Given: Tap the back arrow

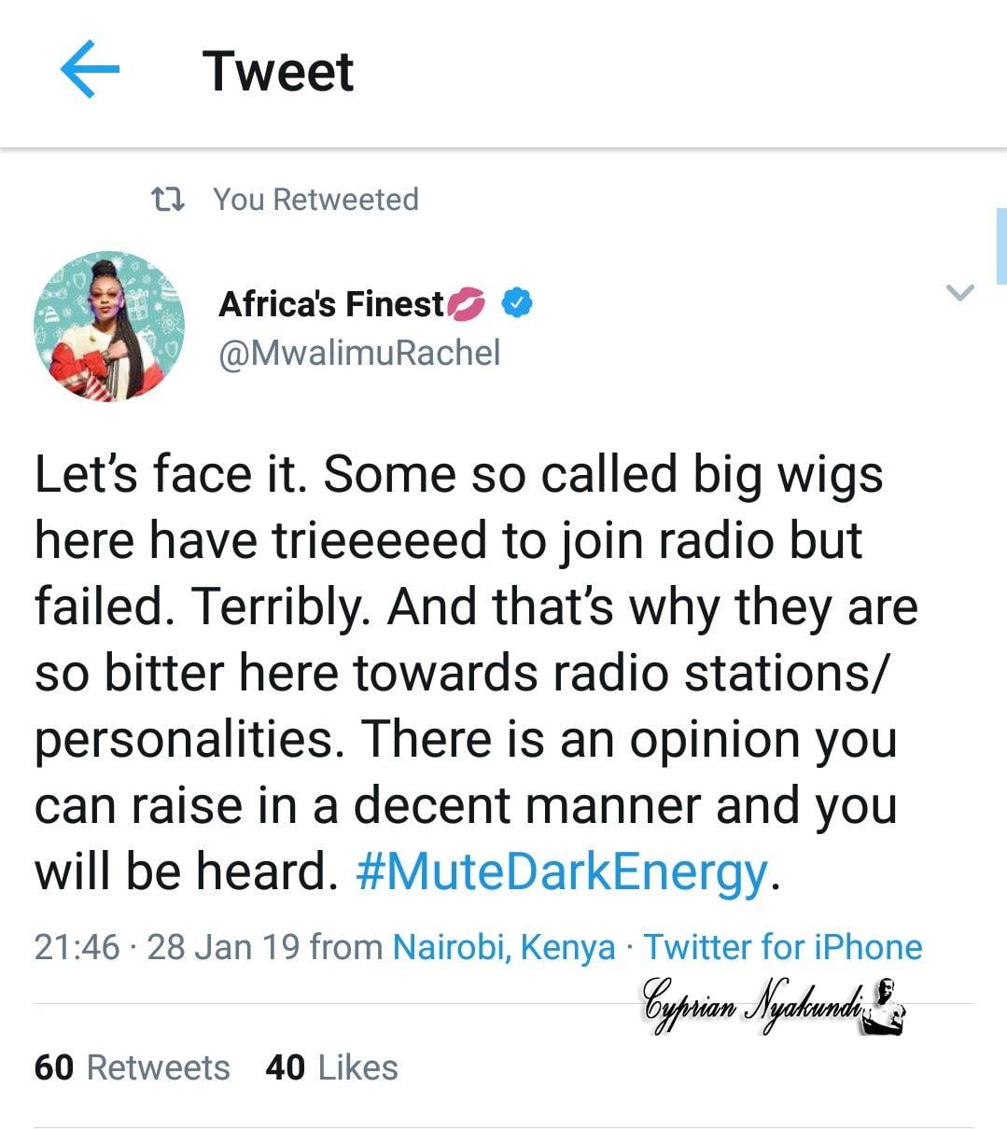Looking at the screenshot, I should [90, 70].
